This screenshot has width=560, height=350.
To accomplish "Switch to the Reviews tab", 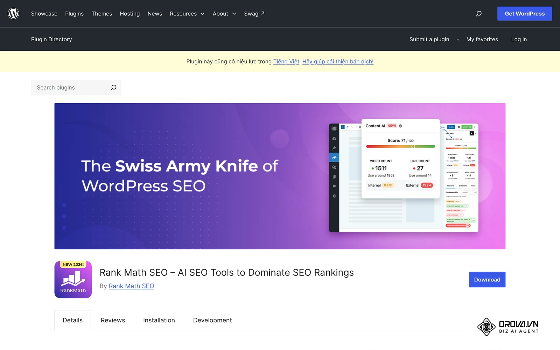I will click(113, 320).
